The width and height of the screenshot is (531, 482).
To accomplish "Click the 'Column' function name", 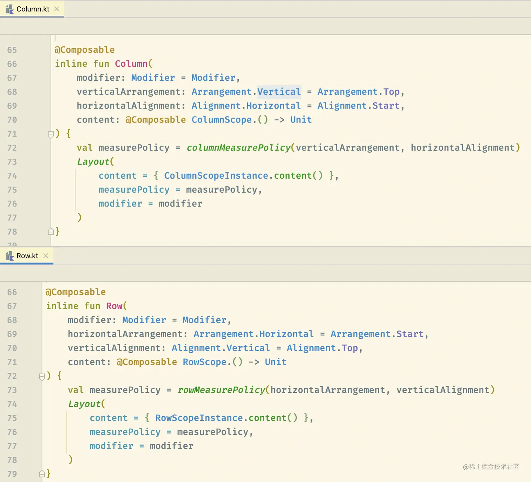I will click(131, 64).
